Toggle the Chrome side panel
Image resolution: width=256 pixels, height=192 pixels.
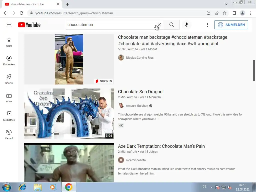pos(234,13)
